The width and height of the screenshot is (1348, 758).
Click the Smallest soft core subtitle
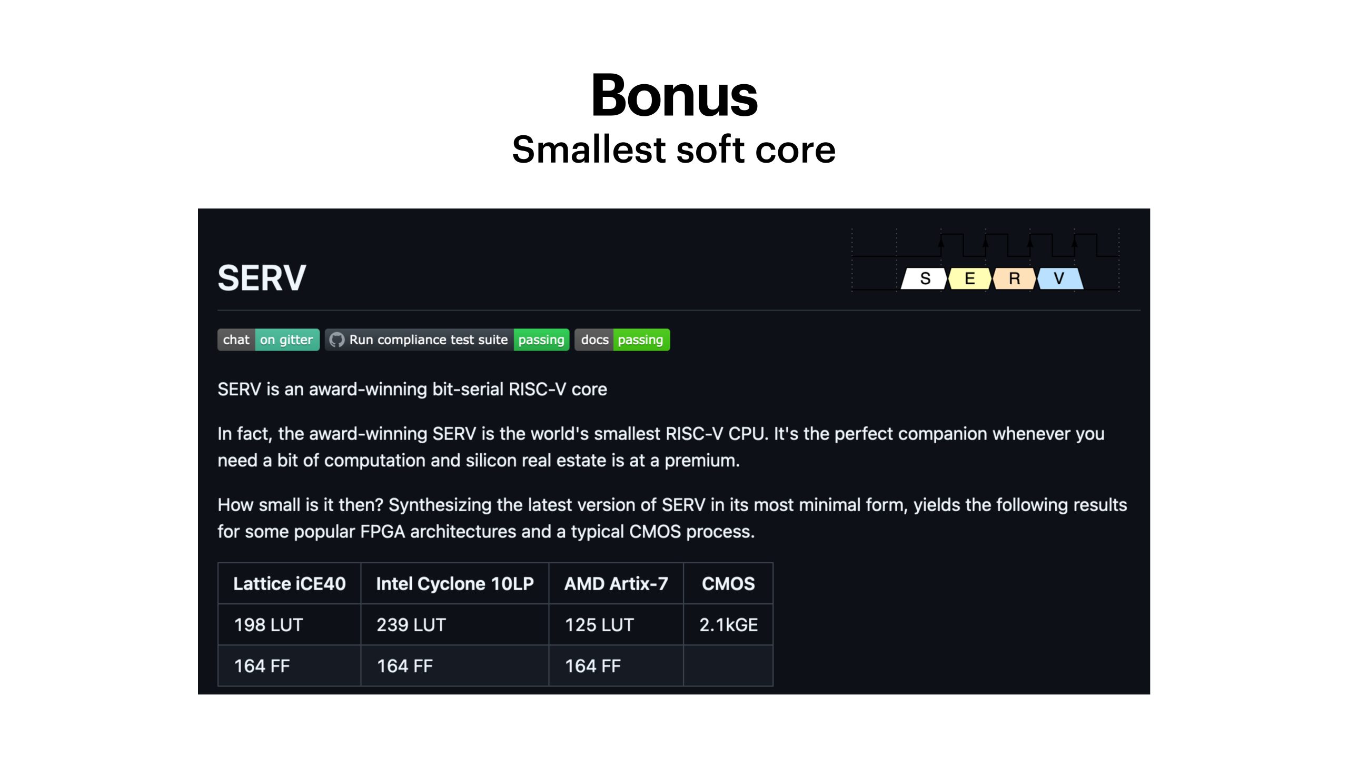674,149
